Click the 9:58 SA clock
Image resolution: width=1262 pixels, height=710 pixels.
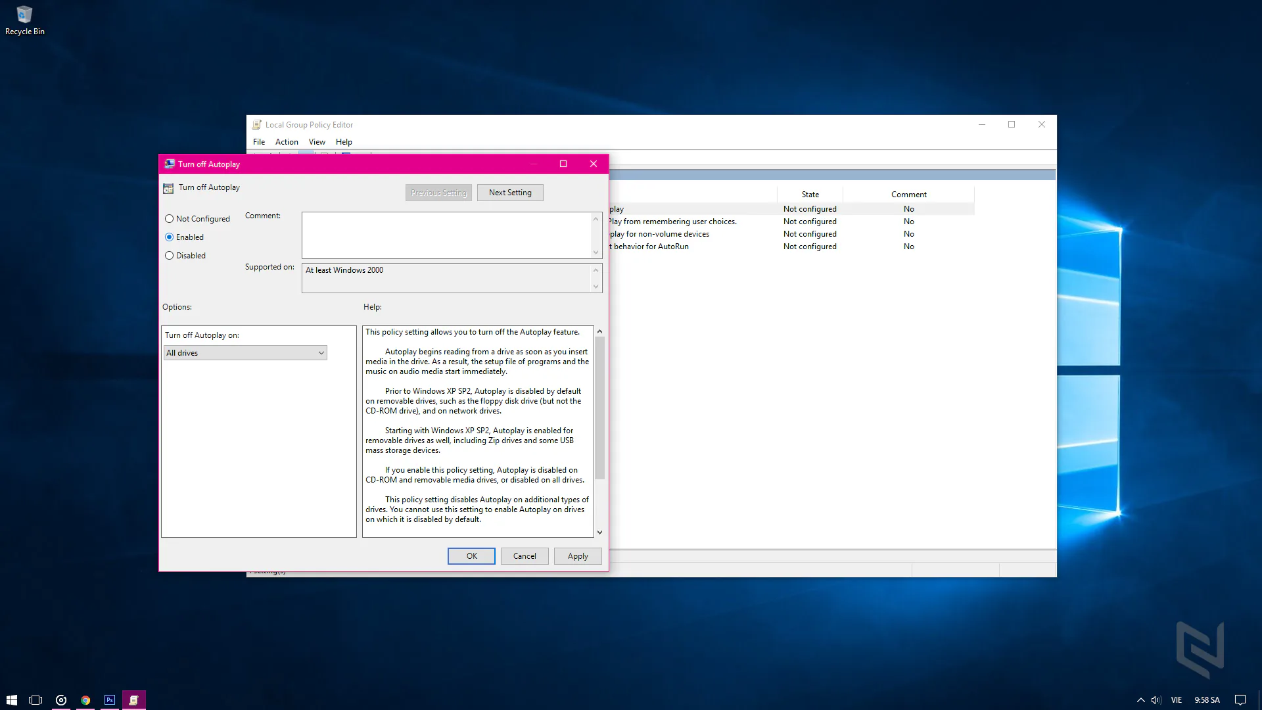[1207, 700]
